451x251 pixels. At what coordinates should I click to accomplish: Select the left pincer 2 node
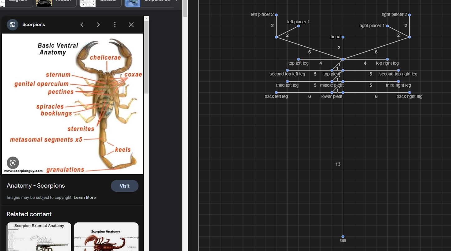click(x=276, y=15)
